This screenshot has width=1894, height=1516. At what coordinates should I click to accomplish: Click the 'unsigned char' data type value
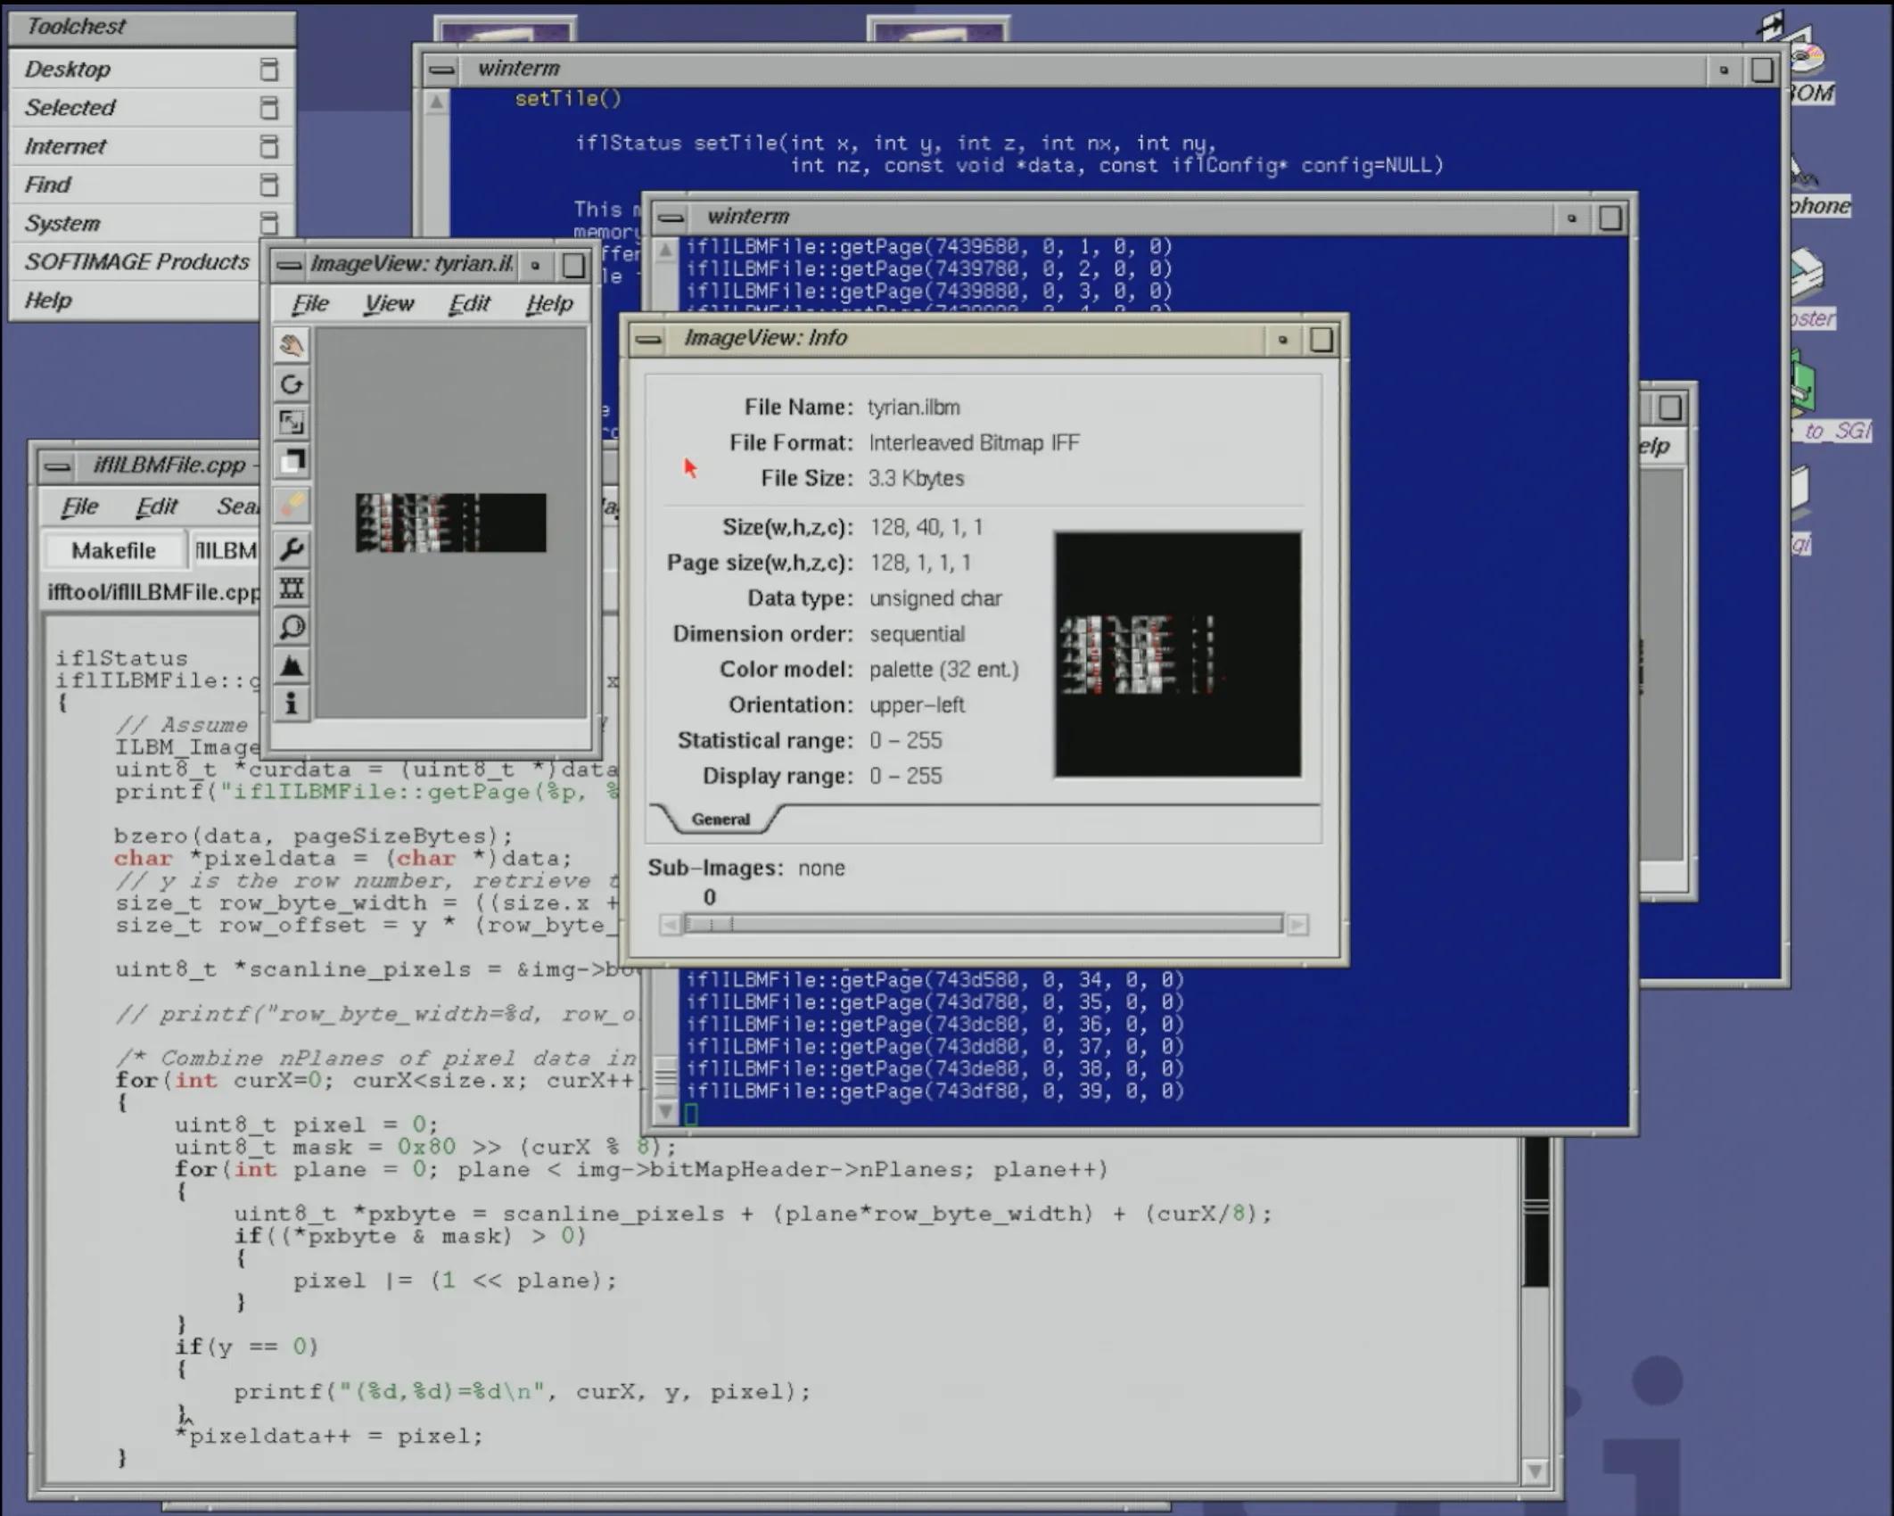click(x=936, y=598)
